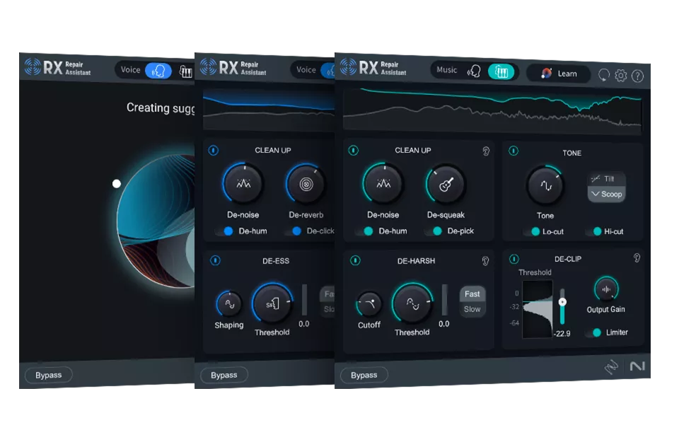Toggle Clean Up power in middle window
Image resolution: width=679 pixels, height=442 pixels.
(214, 150)
